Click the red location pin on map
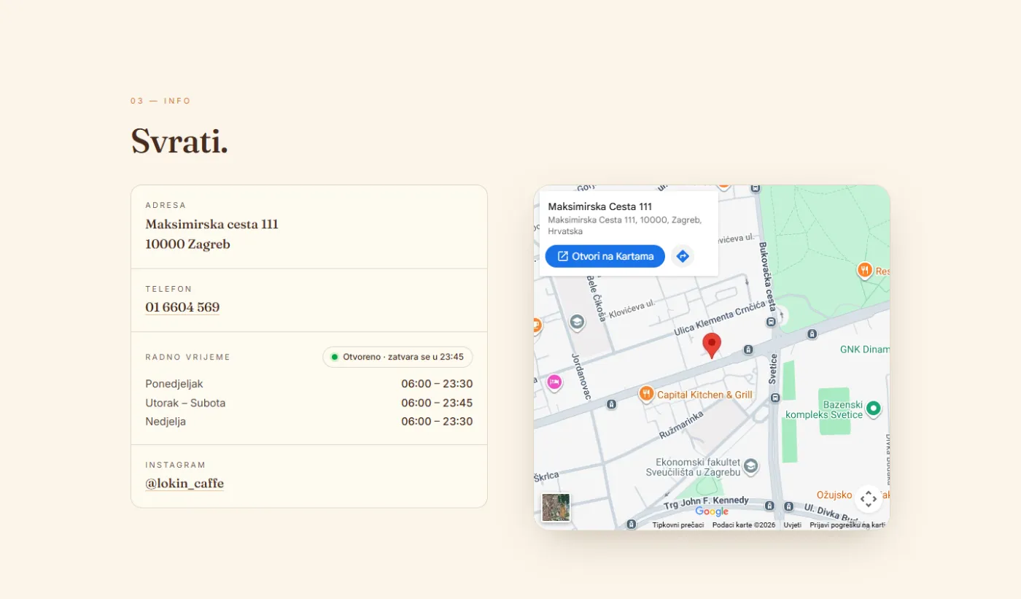Image resolution: width=1021 pixels, height=599 pixels. pos(712,345)
